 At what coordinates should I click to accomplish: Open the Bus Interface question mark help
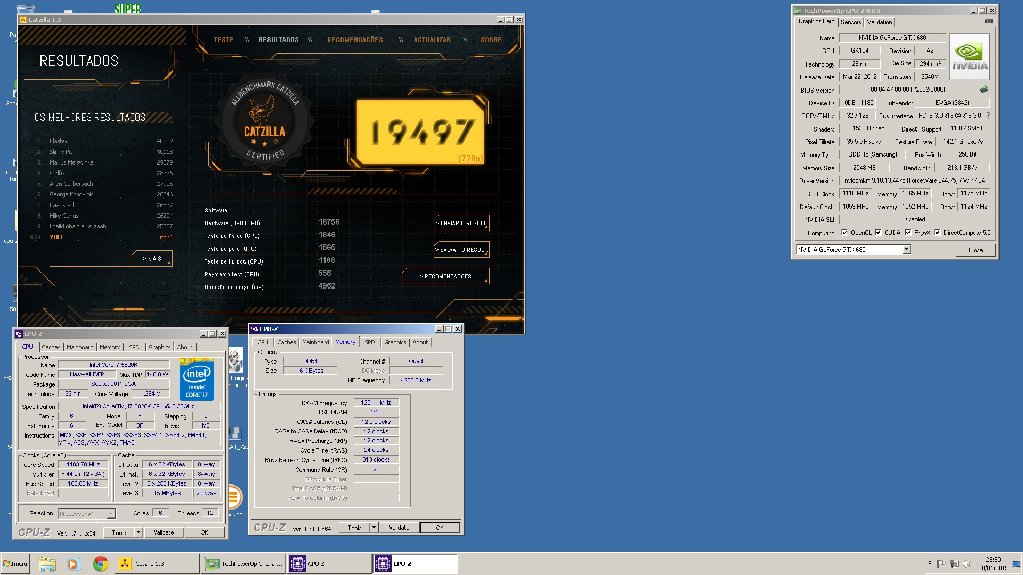click(x=988, y=116)
